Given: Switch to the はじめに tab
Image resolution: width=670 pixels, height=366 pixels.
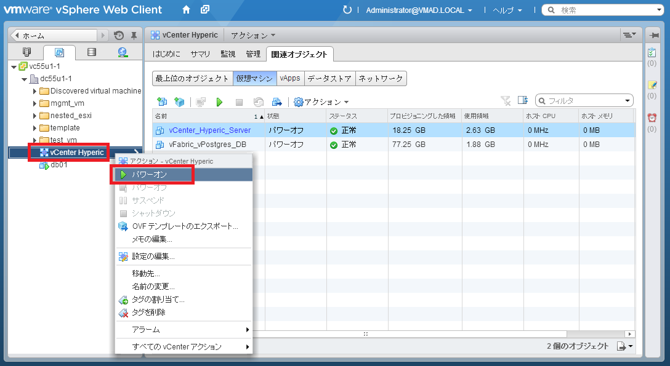Looking at the screenshot, I should coord(166,54).
